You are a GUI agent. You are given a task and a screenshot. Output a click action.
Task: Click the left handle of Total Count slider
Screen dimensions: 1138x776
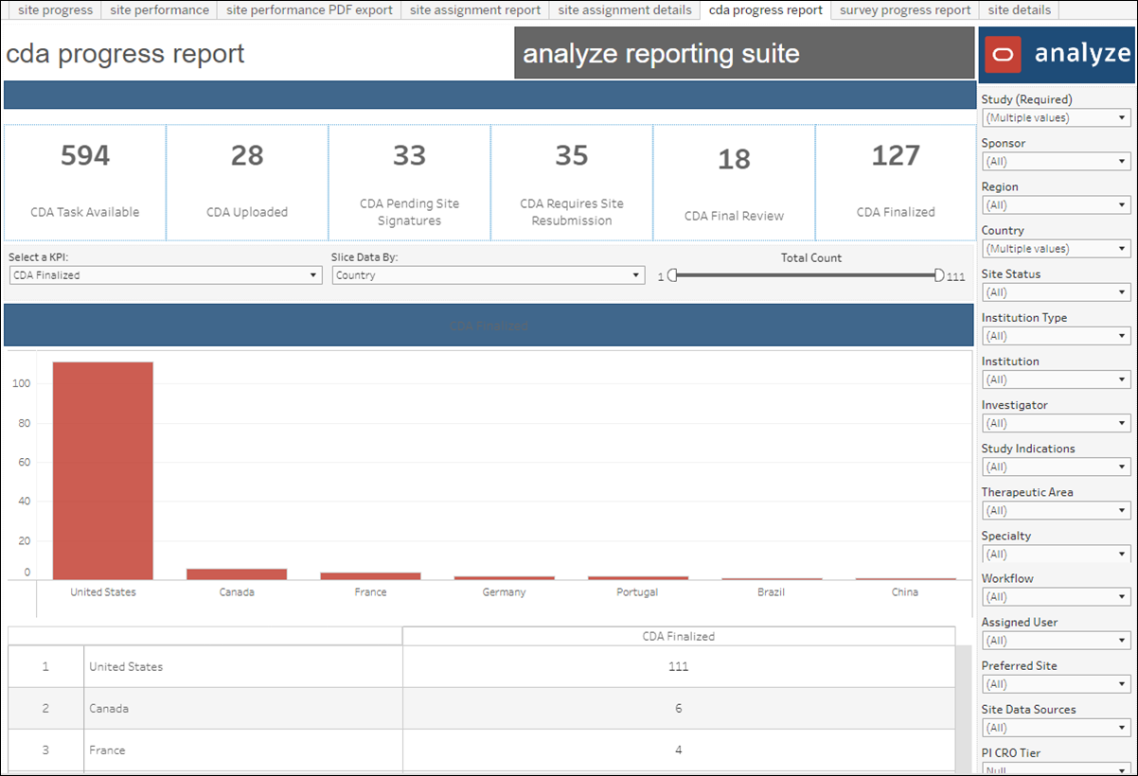click(x=672, y=275)
